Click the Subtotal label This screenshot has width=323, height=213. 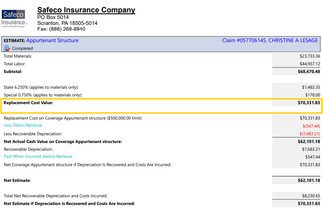click(13, 71)
